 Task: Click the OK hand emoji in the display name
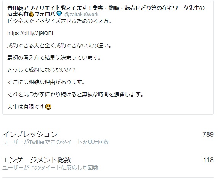point(31,14)
